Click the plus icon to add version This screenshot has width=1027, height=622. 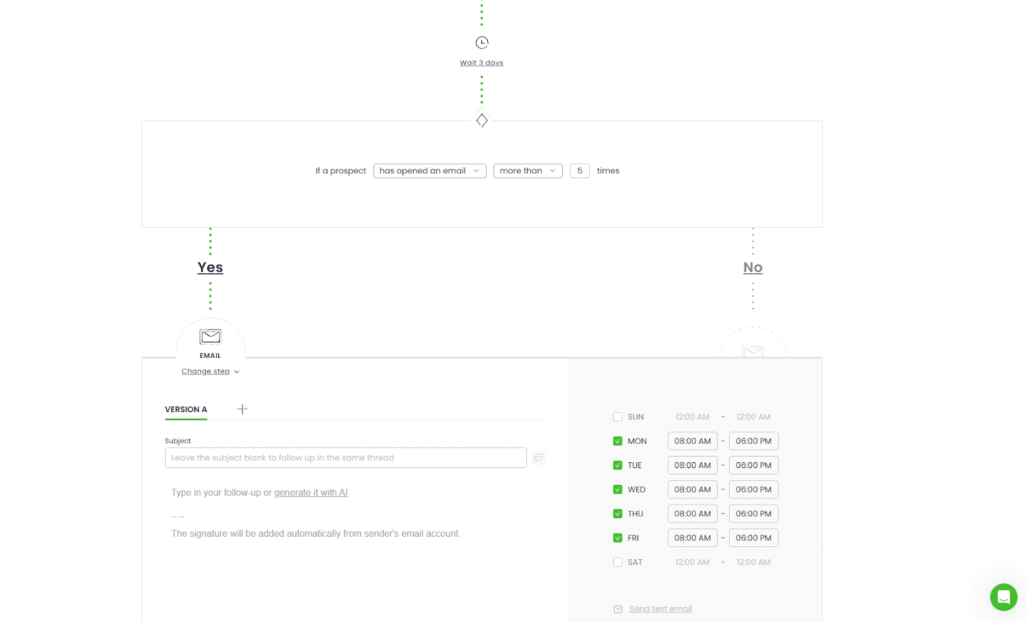[x=242, y=409]
